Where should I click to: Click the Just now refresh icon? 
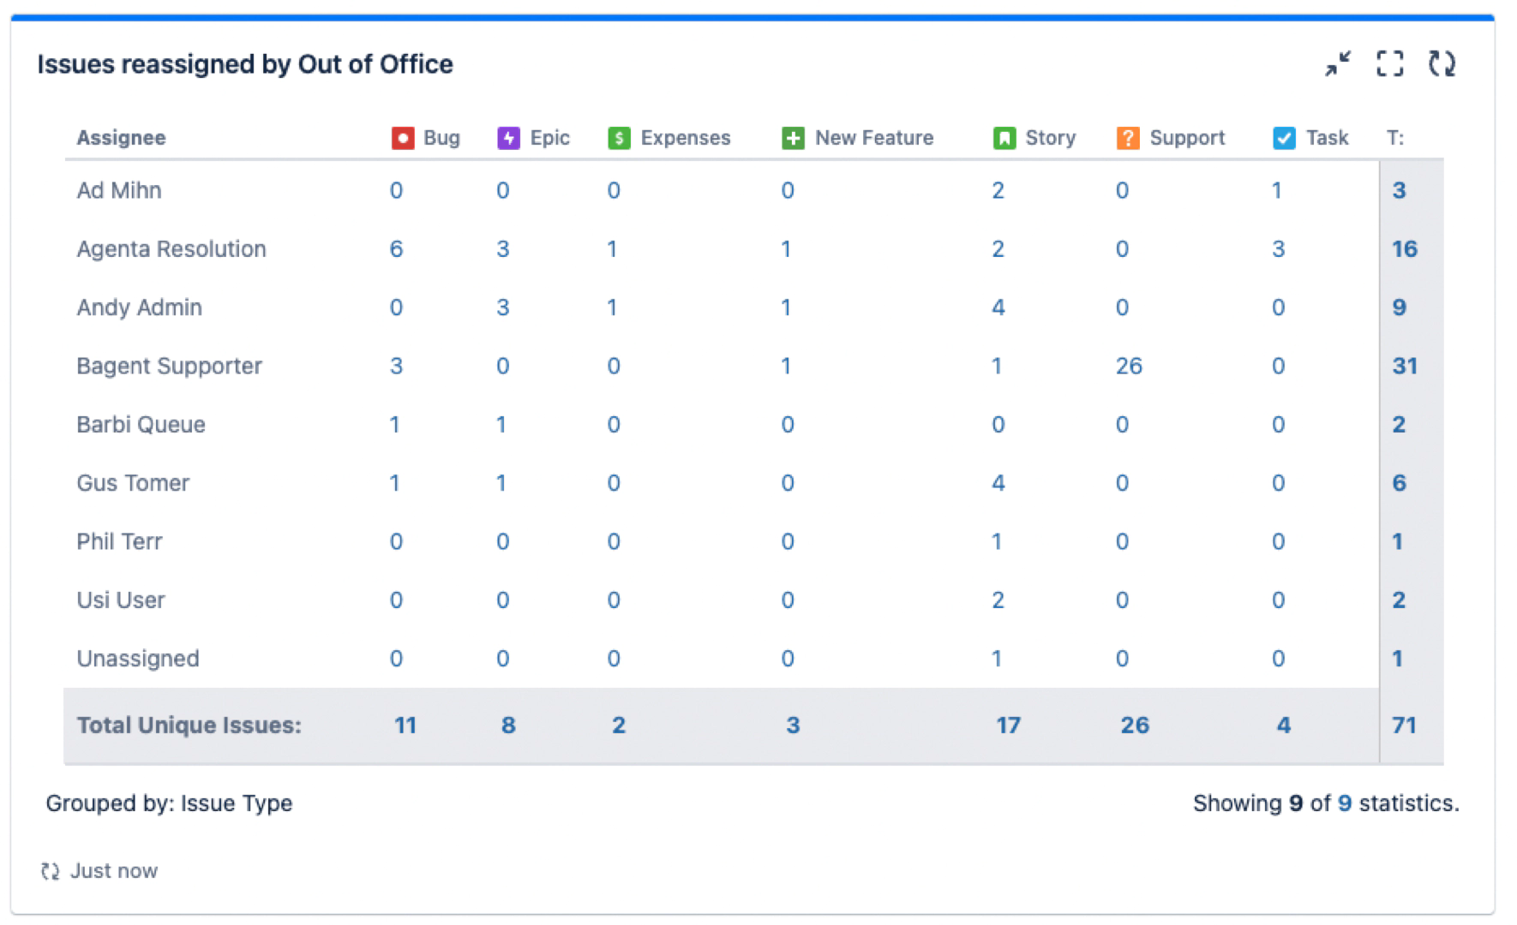pyautogui.click(x=51, y=871)
